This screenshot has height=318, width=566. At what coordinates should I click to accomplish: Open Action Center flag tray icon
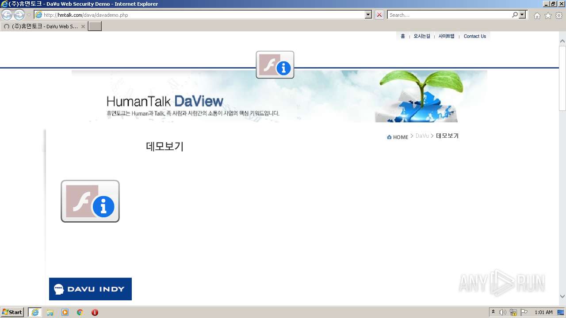pyautogui.click(x=524, y=312)
